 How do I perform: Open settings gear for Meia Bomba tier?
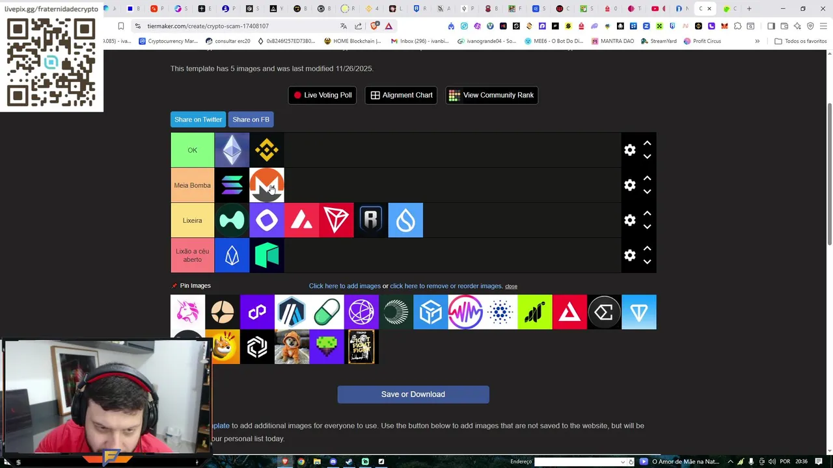[x=630, y=185]
